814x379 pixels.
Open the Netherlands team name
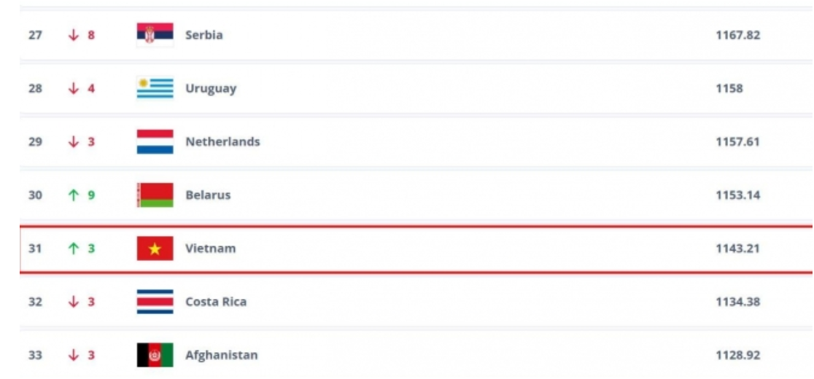(222, 141)
